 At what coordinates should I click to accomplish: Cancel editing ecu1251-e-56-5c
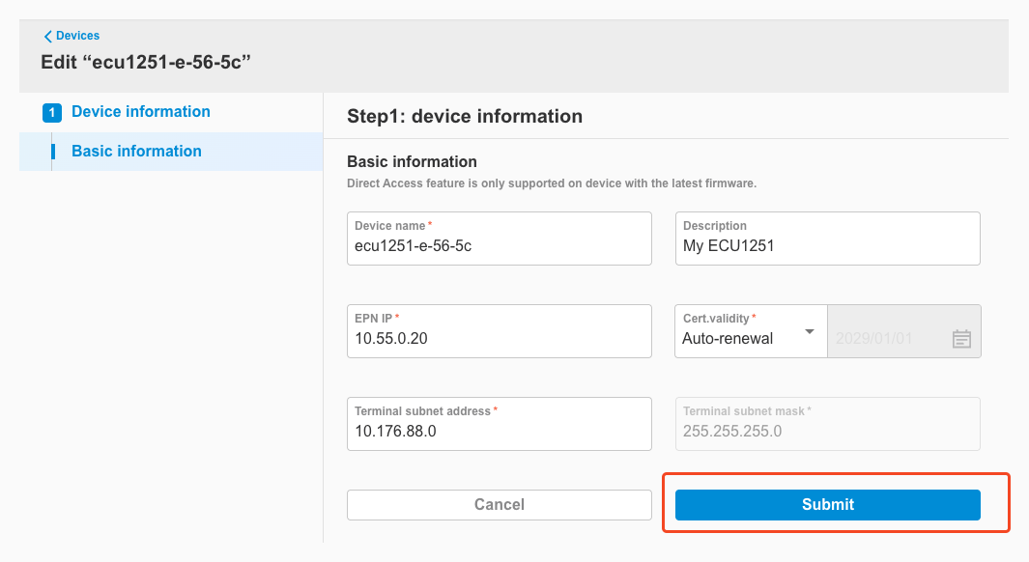[x=499, y=504]
